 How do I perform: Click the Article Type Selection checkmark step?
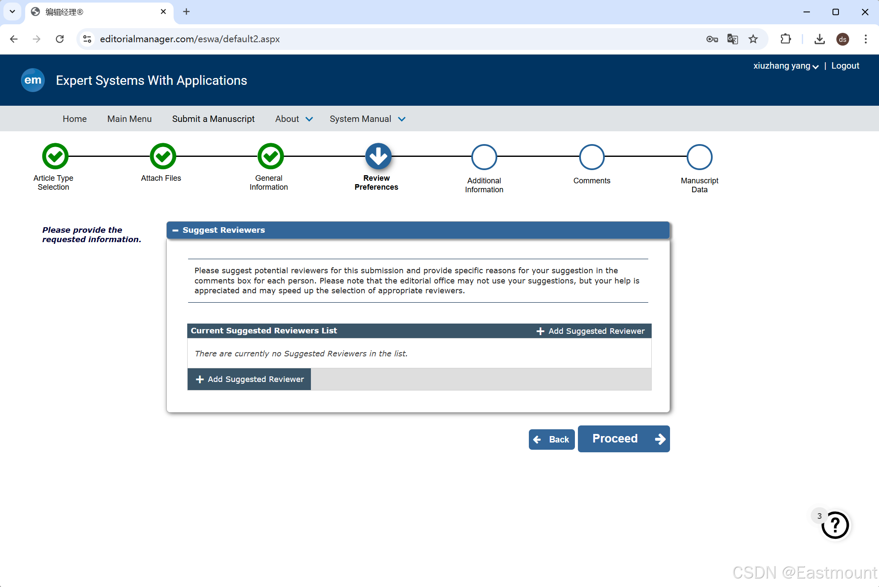point(55,156)
